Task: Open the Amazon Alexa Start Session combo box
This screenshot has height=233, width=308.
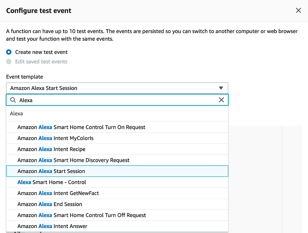Action: coord(112,88)
